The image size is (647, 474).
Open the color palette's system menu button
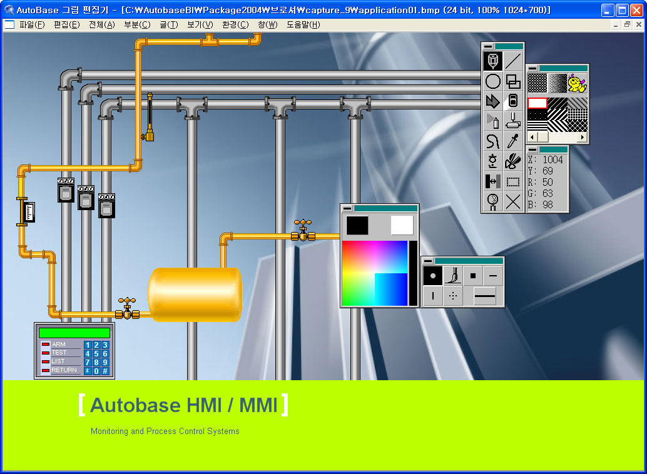click(x=347, y=208)
